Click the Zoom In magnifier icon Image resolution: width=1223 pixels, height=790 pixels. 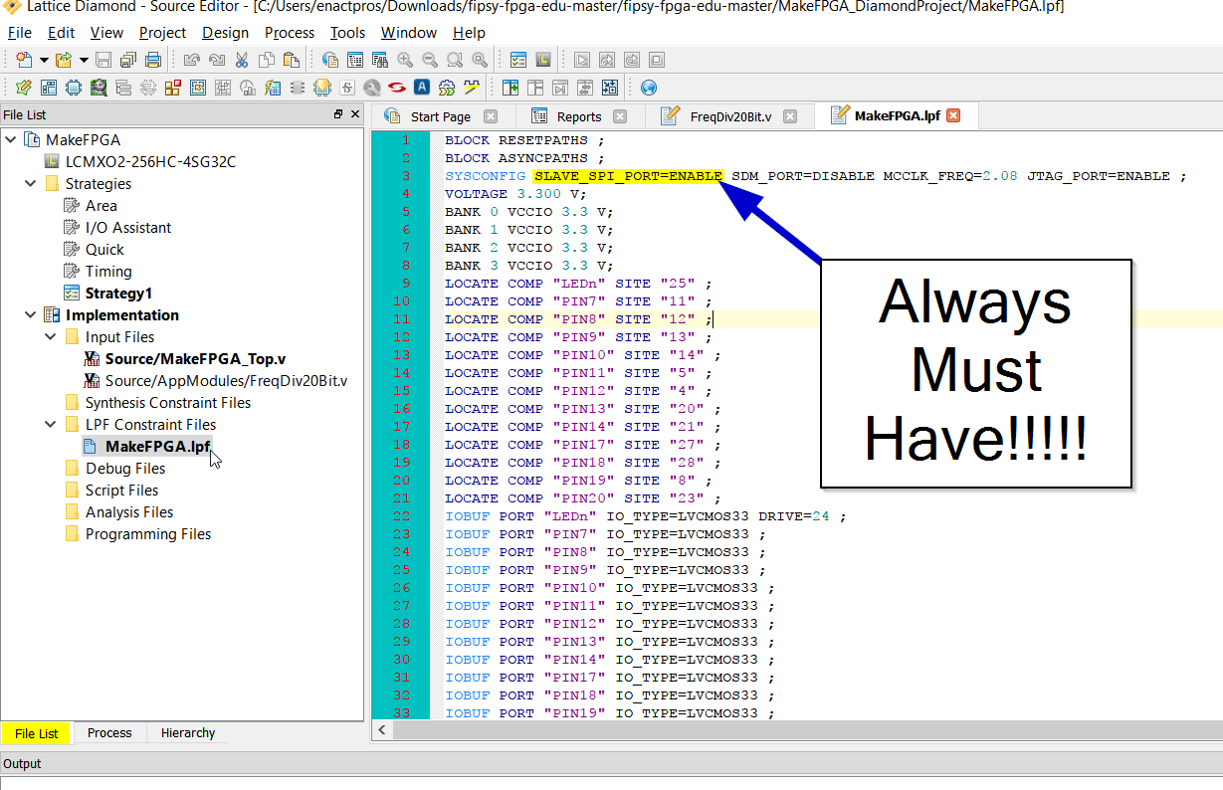(x=405, y=60)
